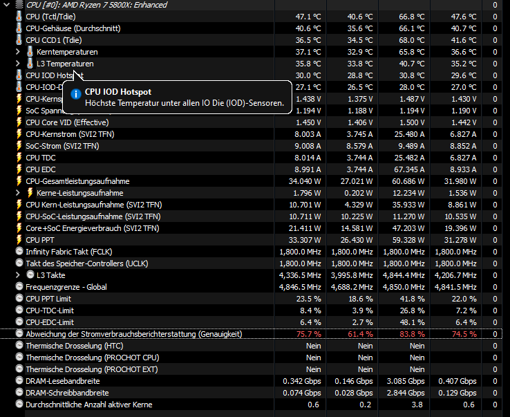Expand the L3 Takte sub-group

pyautogui.click(x=18, y=275)
